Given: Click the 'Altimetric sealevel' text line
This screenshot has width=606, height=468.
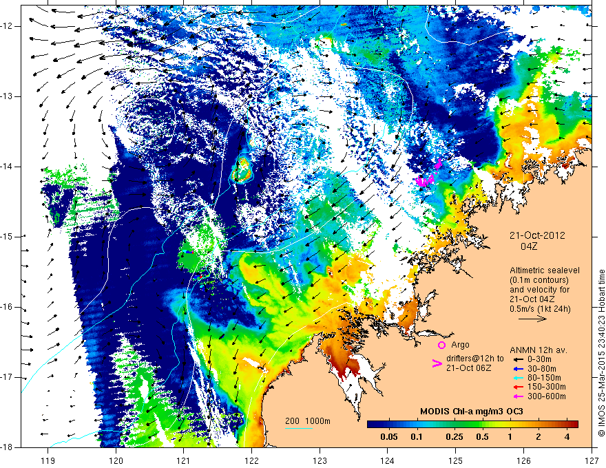Looking at the screenshot, I should [545, 270].
